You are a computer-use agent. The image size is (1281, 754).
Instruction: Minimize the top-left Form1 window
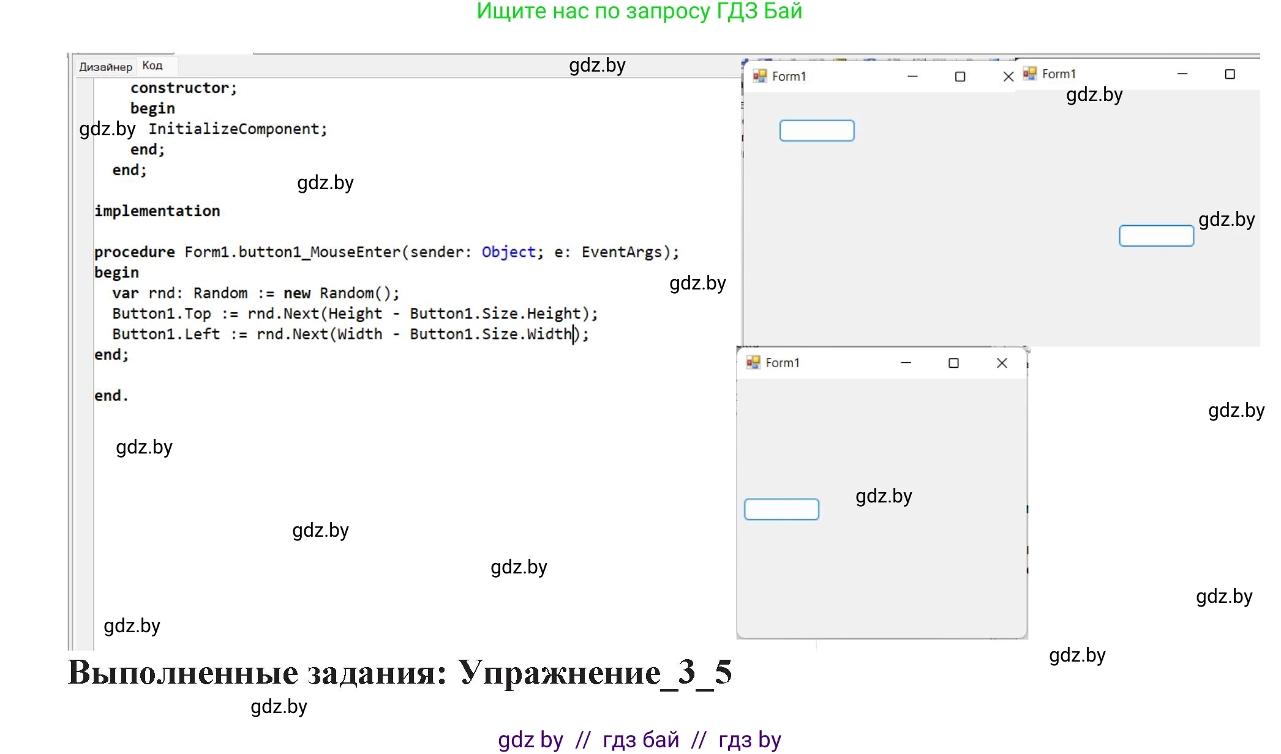(x=912, y=76)
